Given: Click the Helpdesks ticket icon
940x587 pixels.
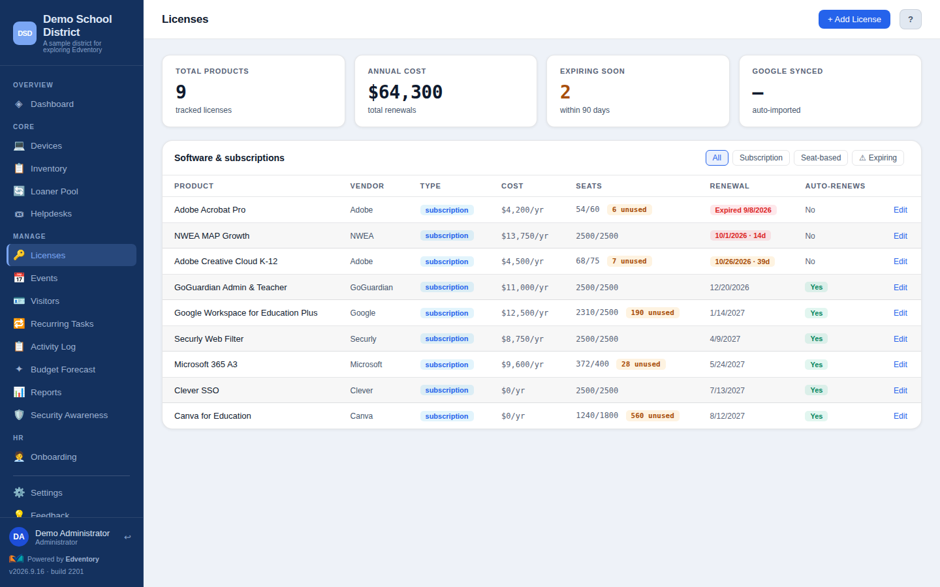Looking at the screenshot, I should click(19, 214).
